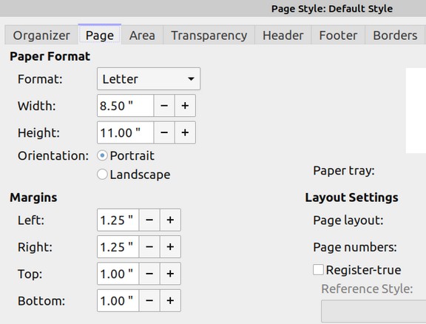Decrease Right margin with minus button
This screenshot has width=426, height=324.
coord(149,246)
